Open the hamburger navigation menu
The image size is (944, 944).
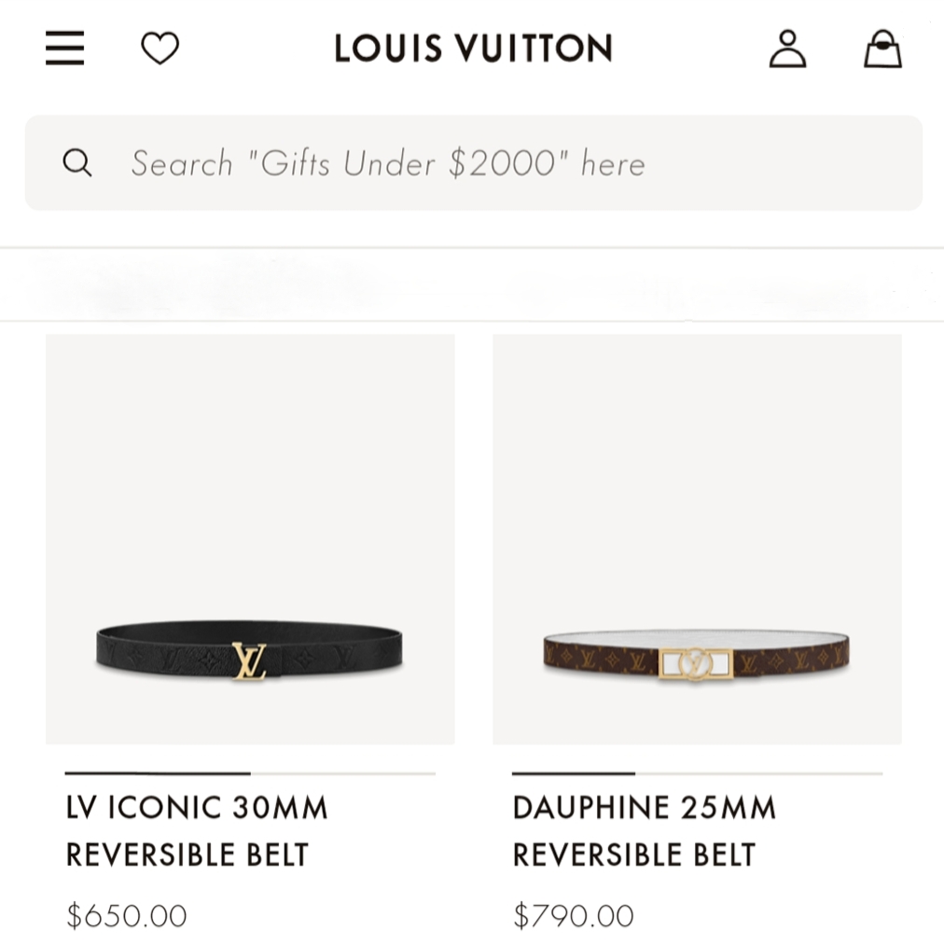pos(65,49)
